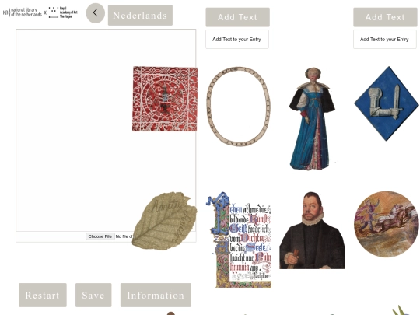Click the first Add Text button
Screen dimensions: 420x315
tap(237, 17)
